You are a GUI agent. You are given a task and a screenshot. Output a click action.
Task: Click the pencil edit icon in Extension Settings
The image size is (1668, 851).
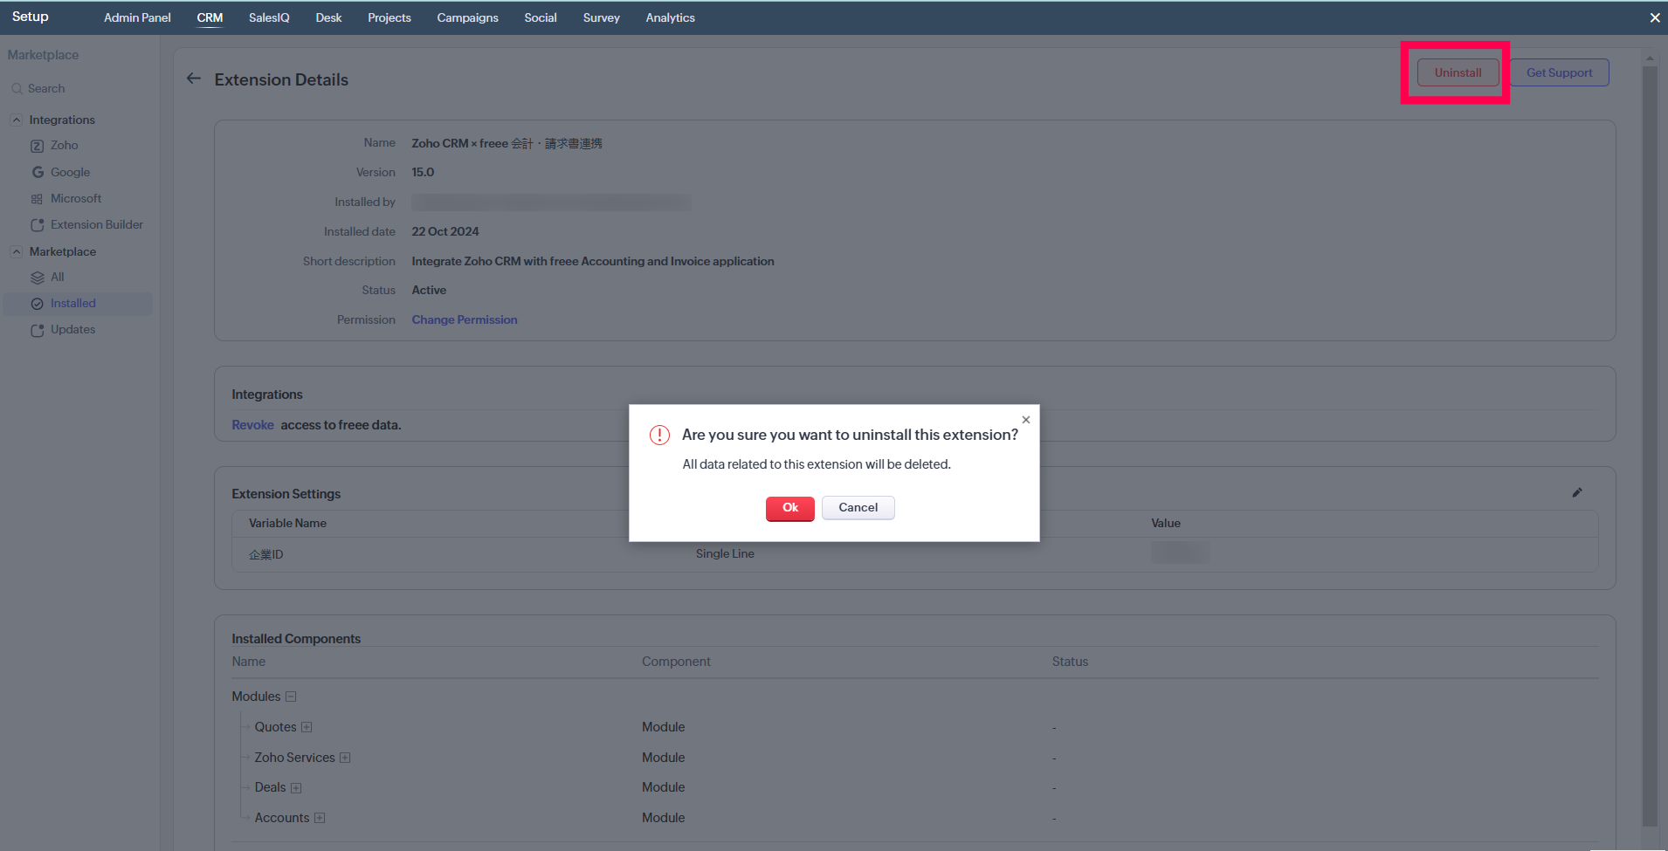point(1576,493)
